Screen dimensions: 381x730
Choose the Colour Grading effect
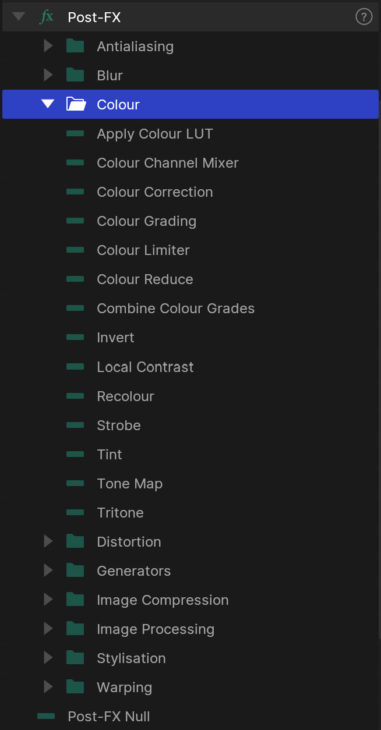pos(146,221)
